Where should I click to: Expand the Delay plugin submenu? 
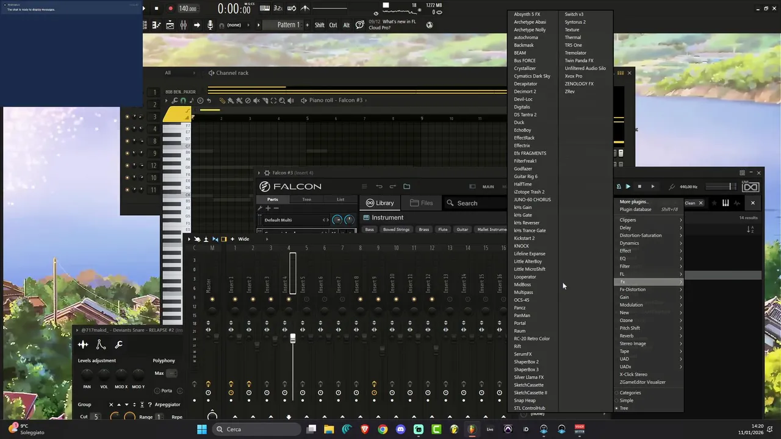(x=649, y=228)
